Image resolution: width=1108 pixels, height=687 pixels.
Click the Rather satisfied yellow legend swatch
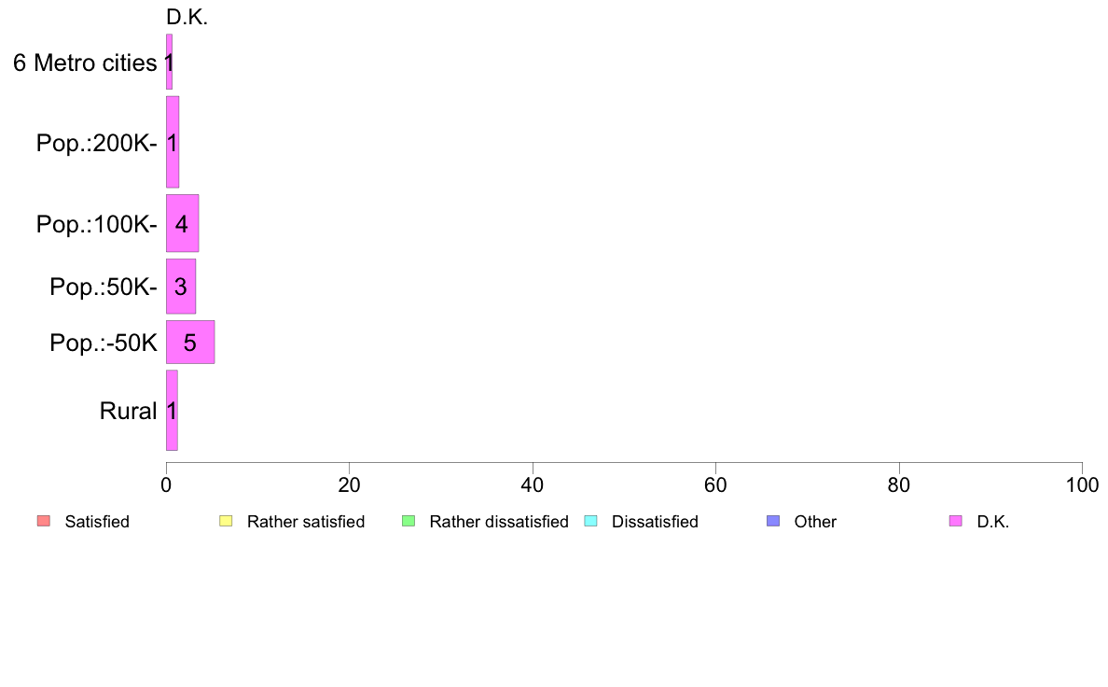click(x=226, y=522)
